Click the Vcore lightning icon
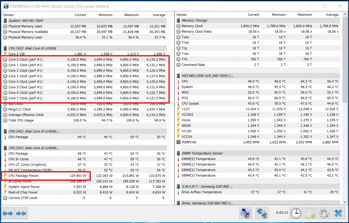The height and width of the screenshot is (223, 349). pos(178,120)
